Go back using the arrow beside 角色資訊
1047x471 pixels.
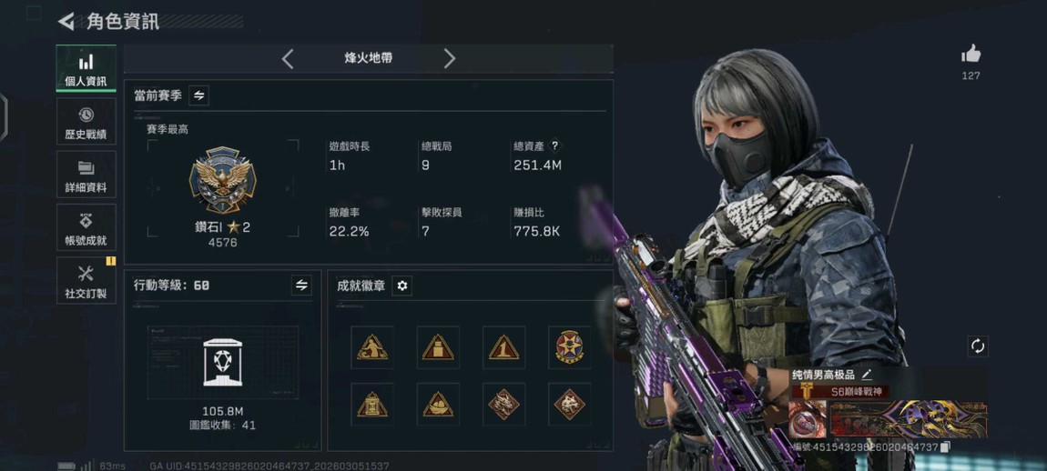tap(66, 21)
